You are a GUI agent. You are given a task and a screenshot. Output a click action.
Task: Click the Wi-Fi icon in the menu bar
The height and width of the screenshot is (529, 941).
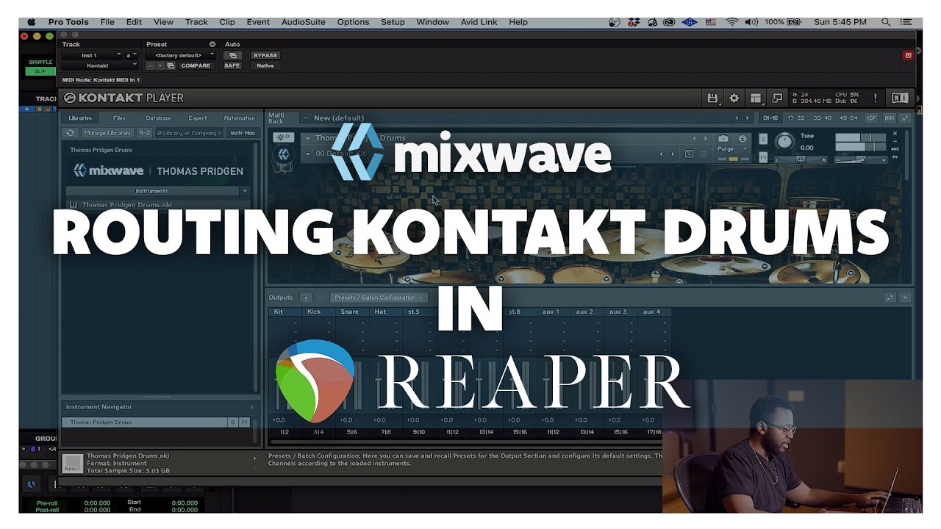(x=731, y=22)
